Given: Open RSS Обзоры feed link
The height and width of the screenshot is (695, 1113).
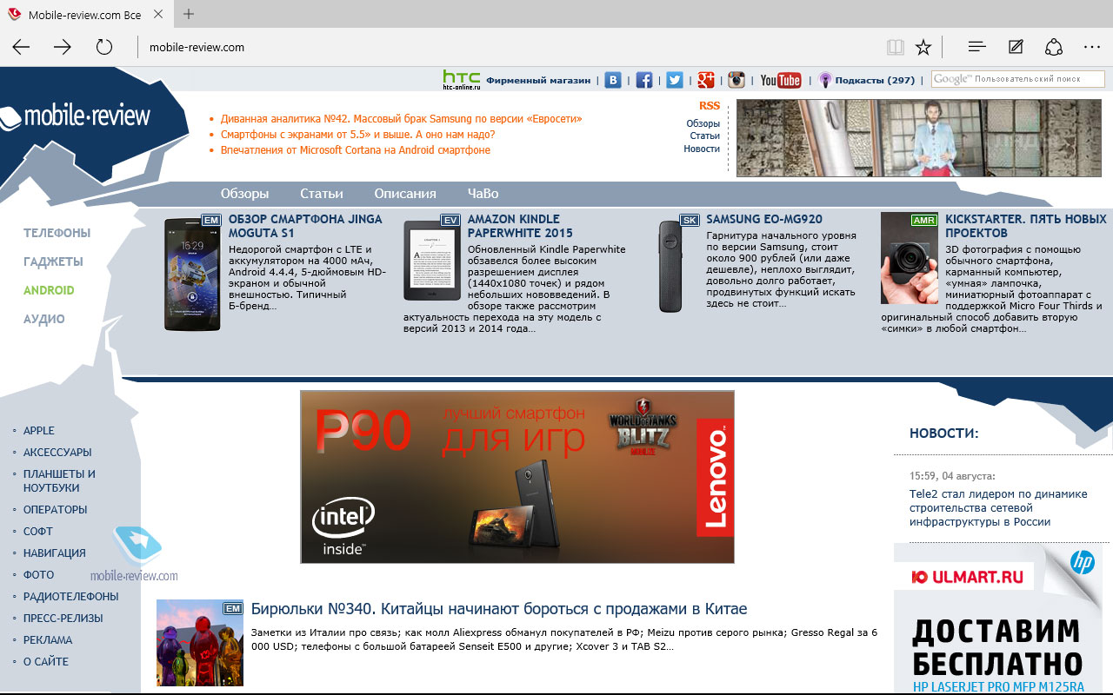Looking at the screenshot, I should [x=703, y=123].
